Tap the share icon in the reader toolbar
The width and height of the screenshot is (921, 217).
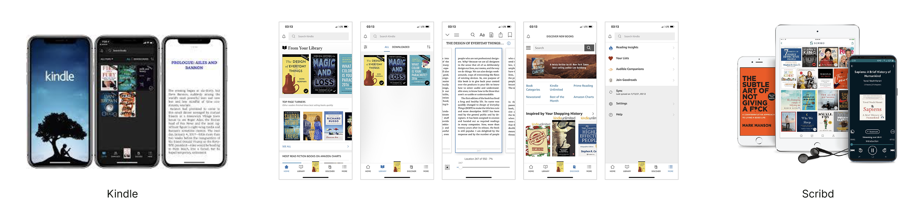pos(501,35)
